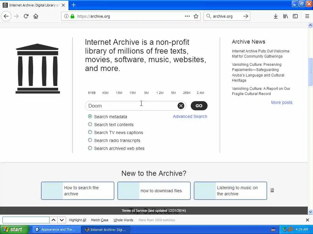Click the forward navigation arrow
The image size is (313, 234).
click(17, 16)
